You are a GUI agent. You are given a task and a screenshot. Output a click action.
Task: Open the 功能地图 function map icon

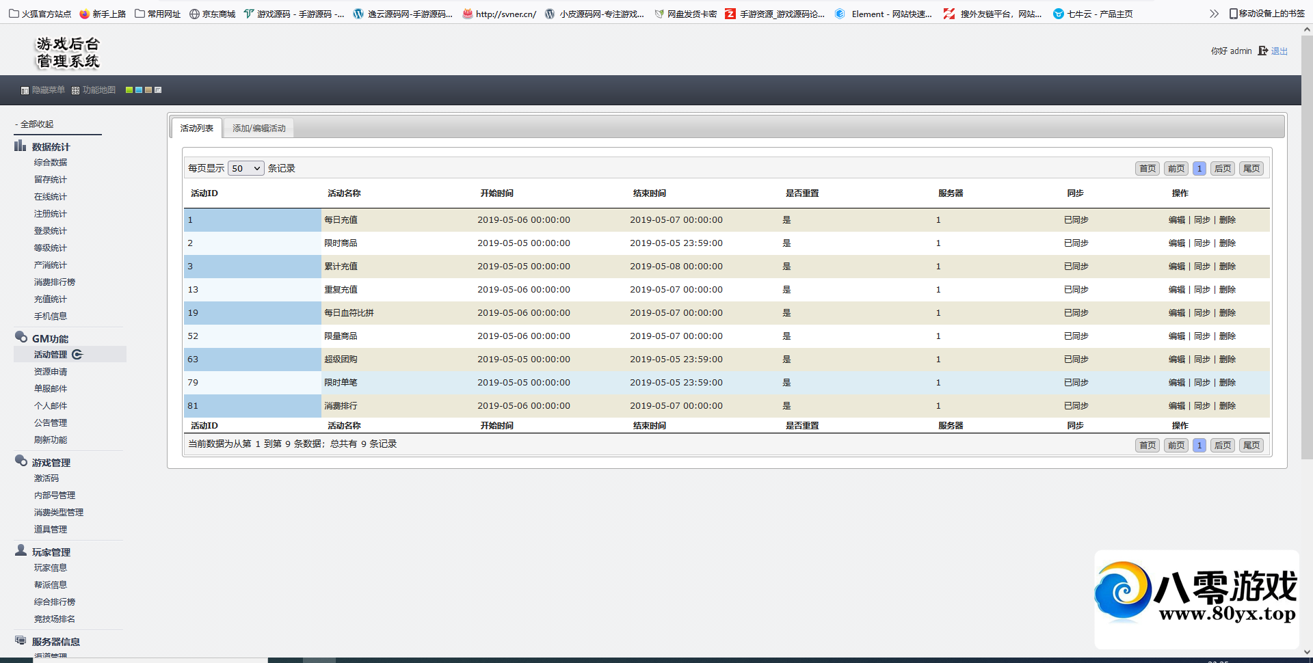[75, 90]
